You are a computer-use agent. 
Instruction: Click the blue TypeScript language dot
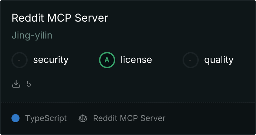pos(15,118)
